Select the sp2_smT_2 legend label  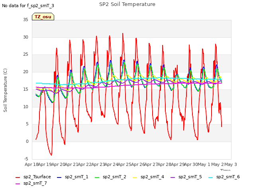tap(114, 177)
